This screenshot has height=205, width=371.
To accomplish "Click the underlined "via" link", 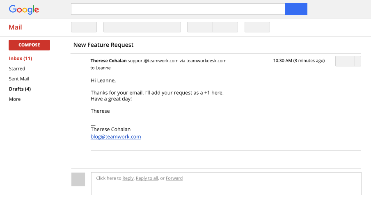I will (182, 61).
